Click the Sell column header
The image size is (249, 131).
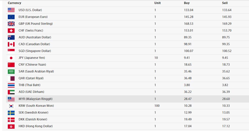(225, 3)
